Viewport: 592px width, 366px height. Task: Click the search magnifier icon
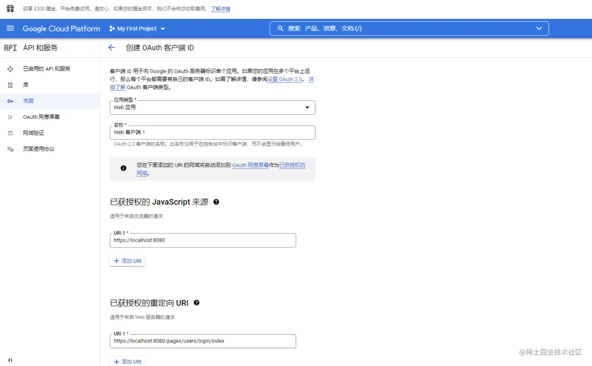[280, 29]
